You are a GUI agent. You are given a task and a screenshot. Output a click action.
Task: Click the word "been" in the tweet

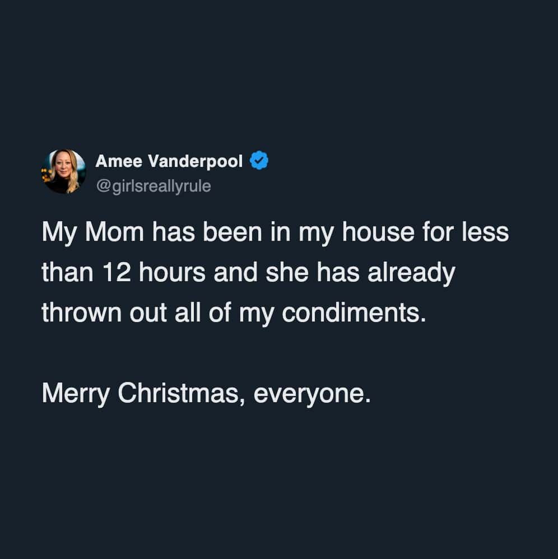coord(239,232)
